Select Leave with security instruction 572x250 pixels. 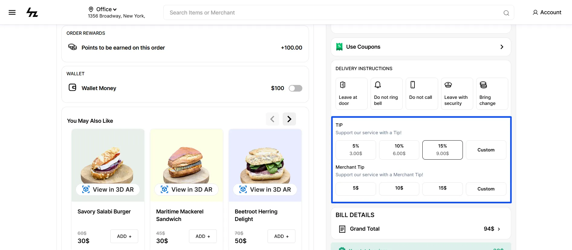tap(457, 94)
